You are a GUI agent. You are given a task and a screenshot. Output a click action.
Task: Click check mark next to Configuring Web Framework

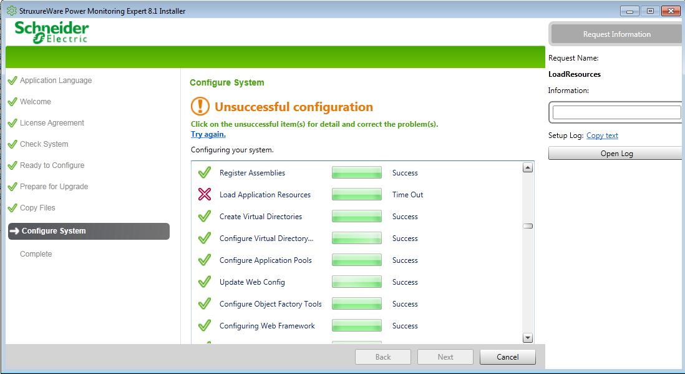[205, 325]
